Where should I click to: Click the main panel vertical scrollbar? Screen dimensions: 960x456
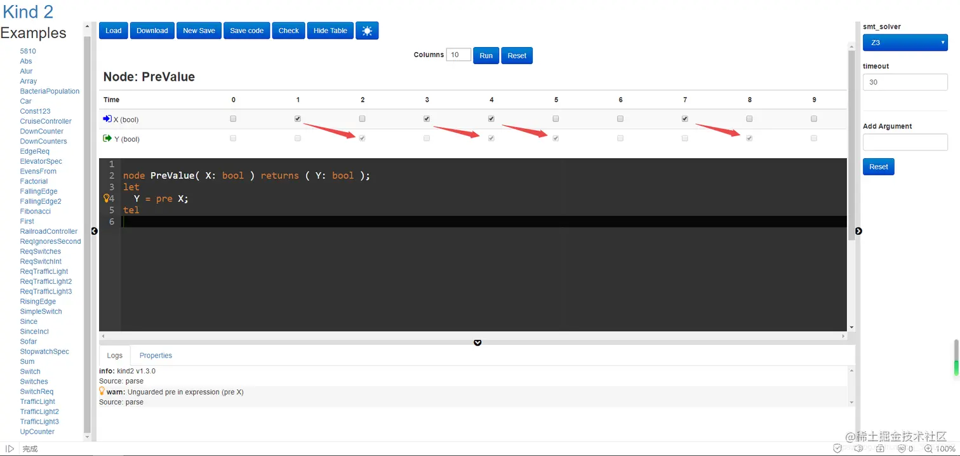coord(851,145)
